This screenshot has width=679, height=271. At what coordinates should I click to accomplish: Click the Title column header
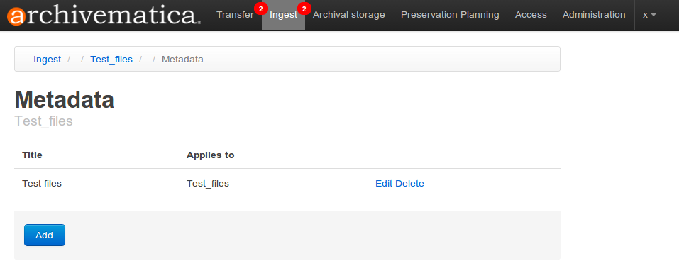(x=32, y=155)
